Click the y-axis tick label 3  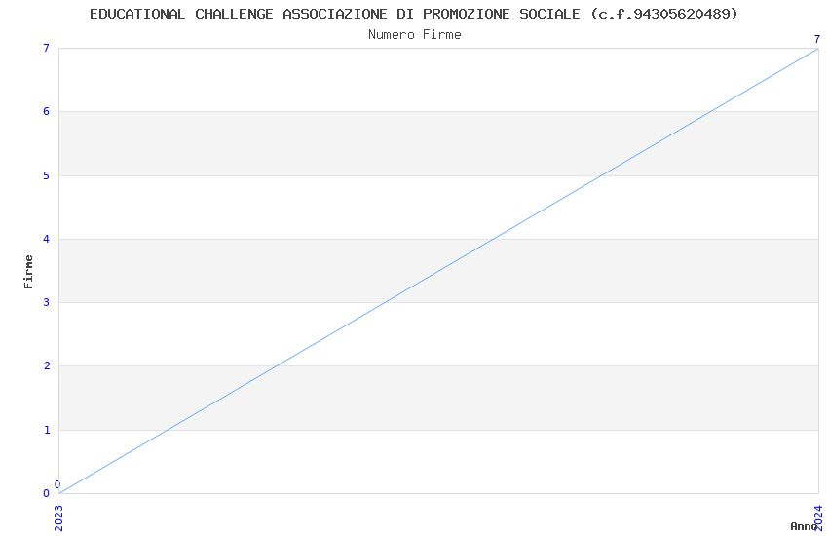click(x=46, y=302)
